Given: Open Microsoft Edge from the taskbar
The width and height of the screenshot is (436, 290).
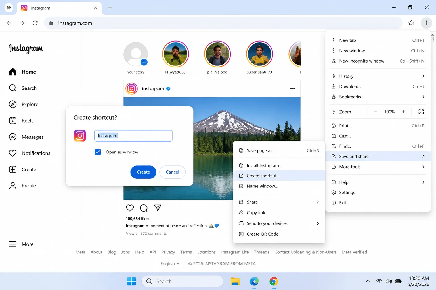Looking at the screenshot, I should [254, 281].
